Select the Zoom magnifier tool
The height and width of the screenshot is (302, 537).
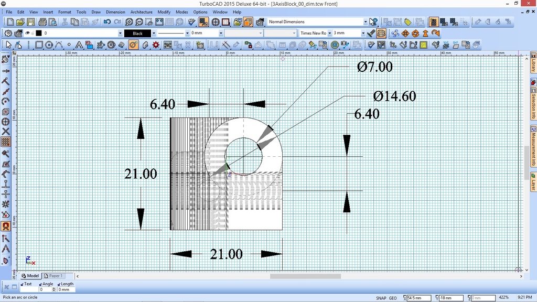(128, 21)
